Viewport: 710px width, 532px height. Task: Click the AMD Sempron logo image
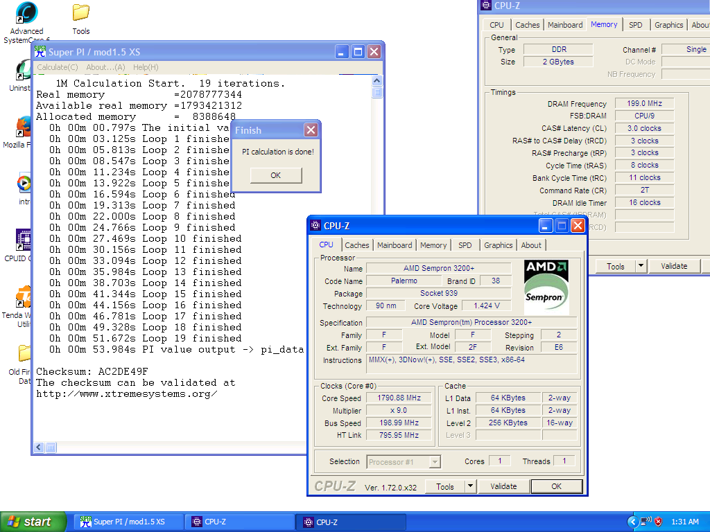(x=546, y=287)
